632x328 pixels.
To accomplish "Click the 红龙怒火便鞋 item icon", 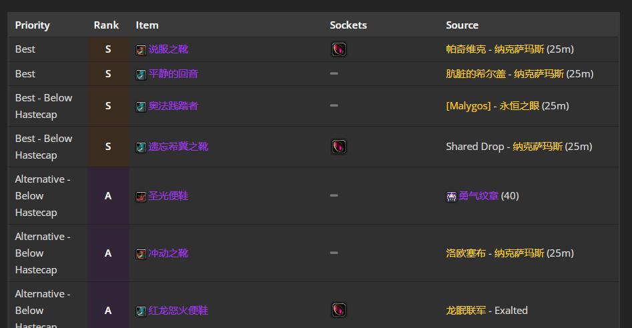I will (141, 311).
